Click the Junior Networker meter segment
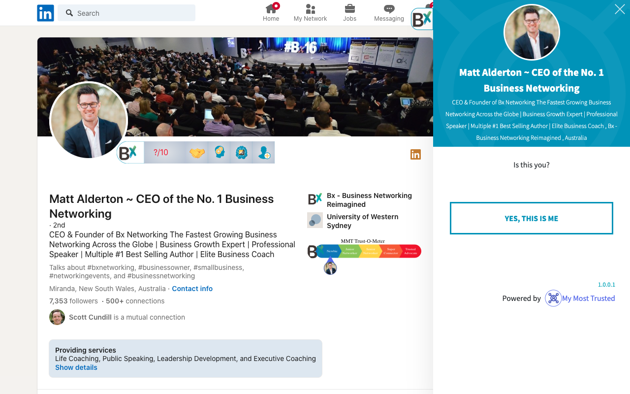 click(350, 251)
